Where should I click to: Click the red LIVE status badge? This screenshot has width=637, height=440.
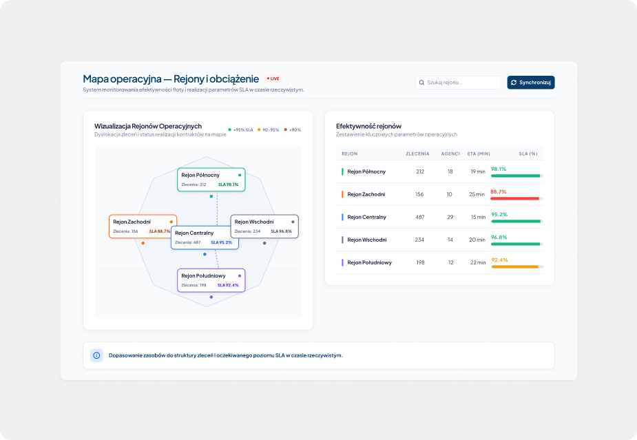click(x=273, y=78)
